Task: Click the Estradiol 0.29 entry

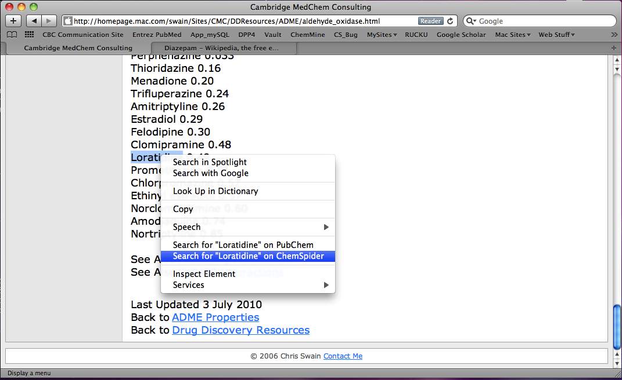Action: coord(167,119)
